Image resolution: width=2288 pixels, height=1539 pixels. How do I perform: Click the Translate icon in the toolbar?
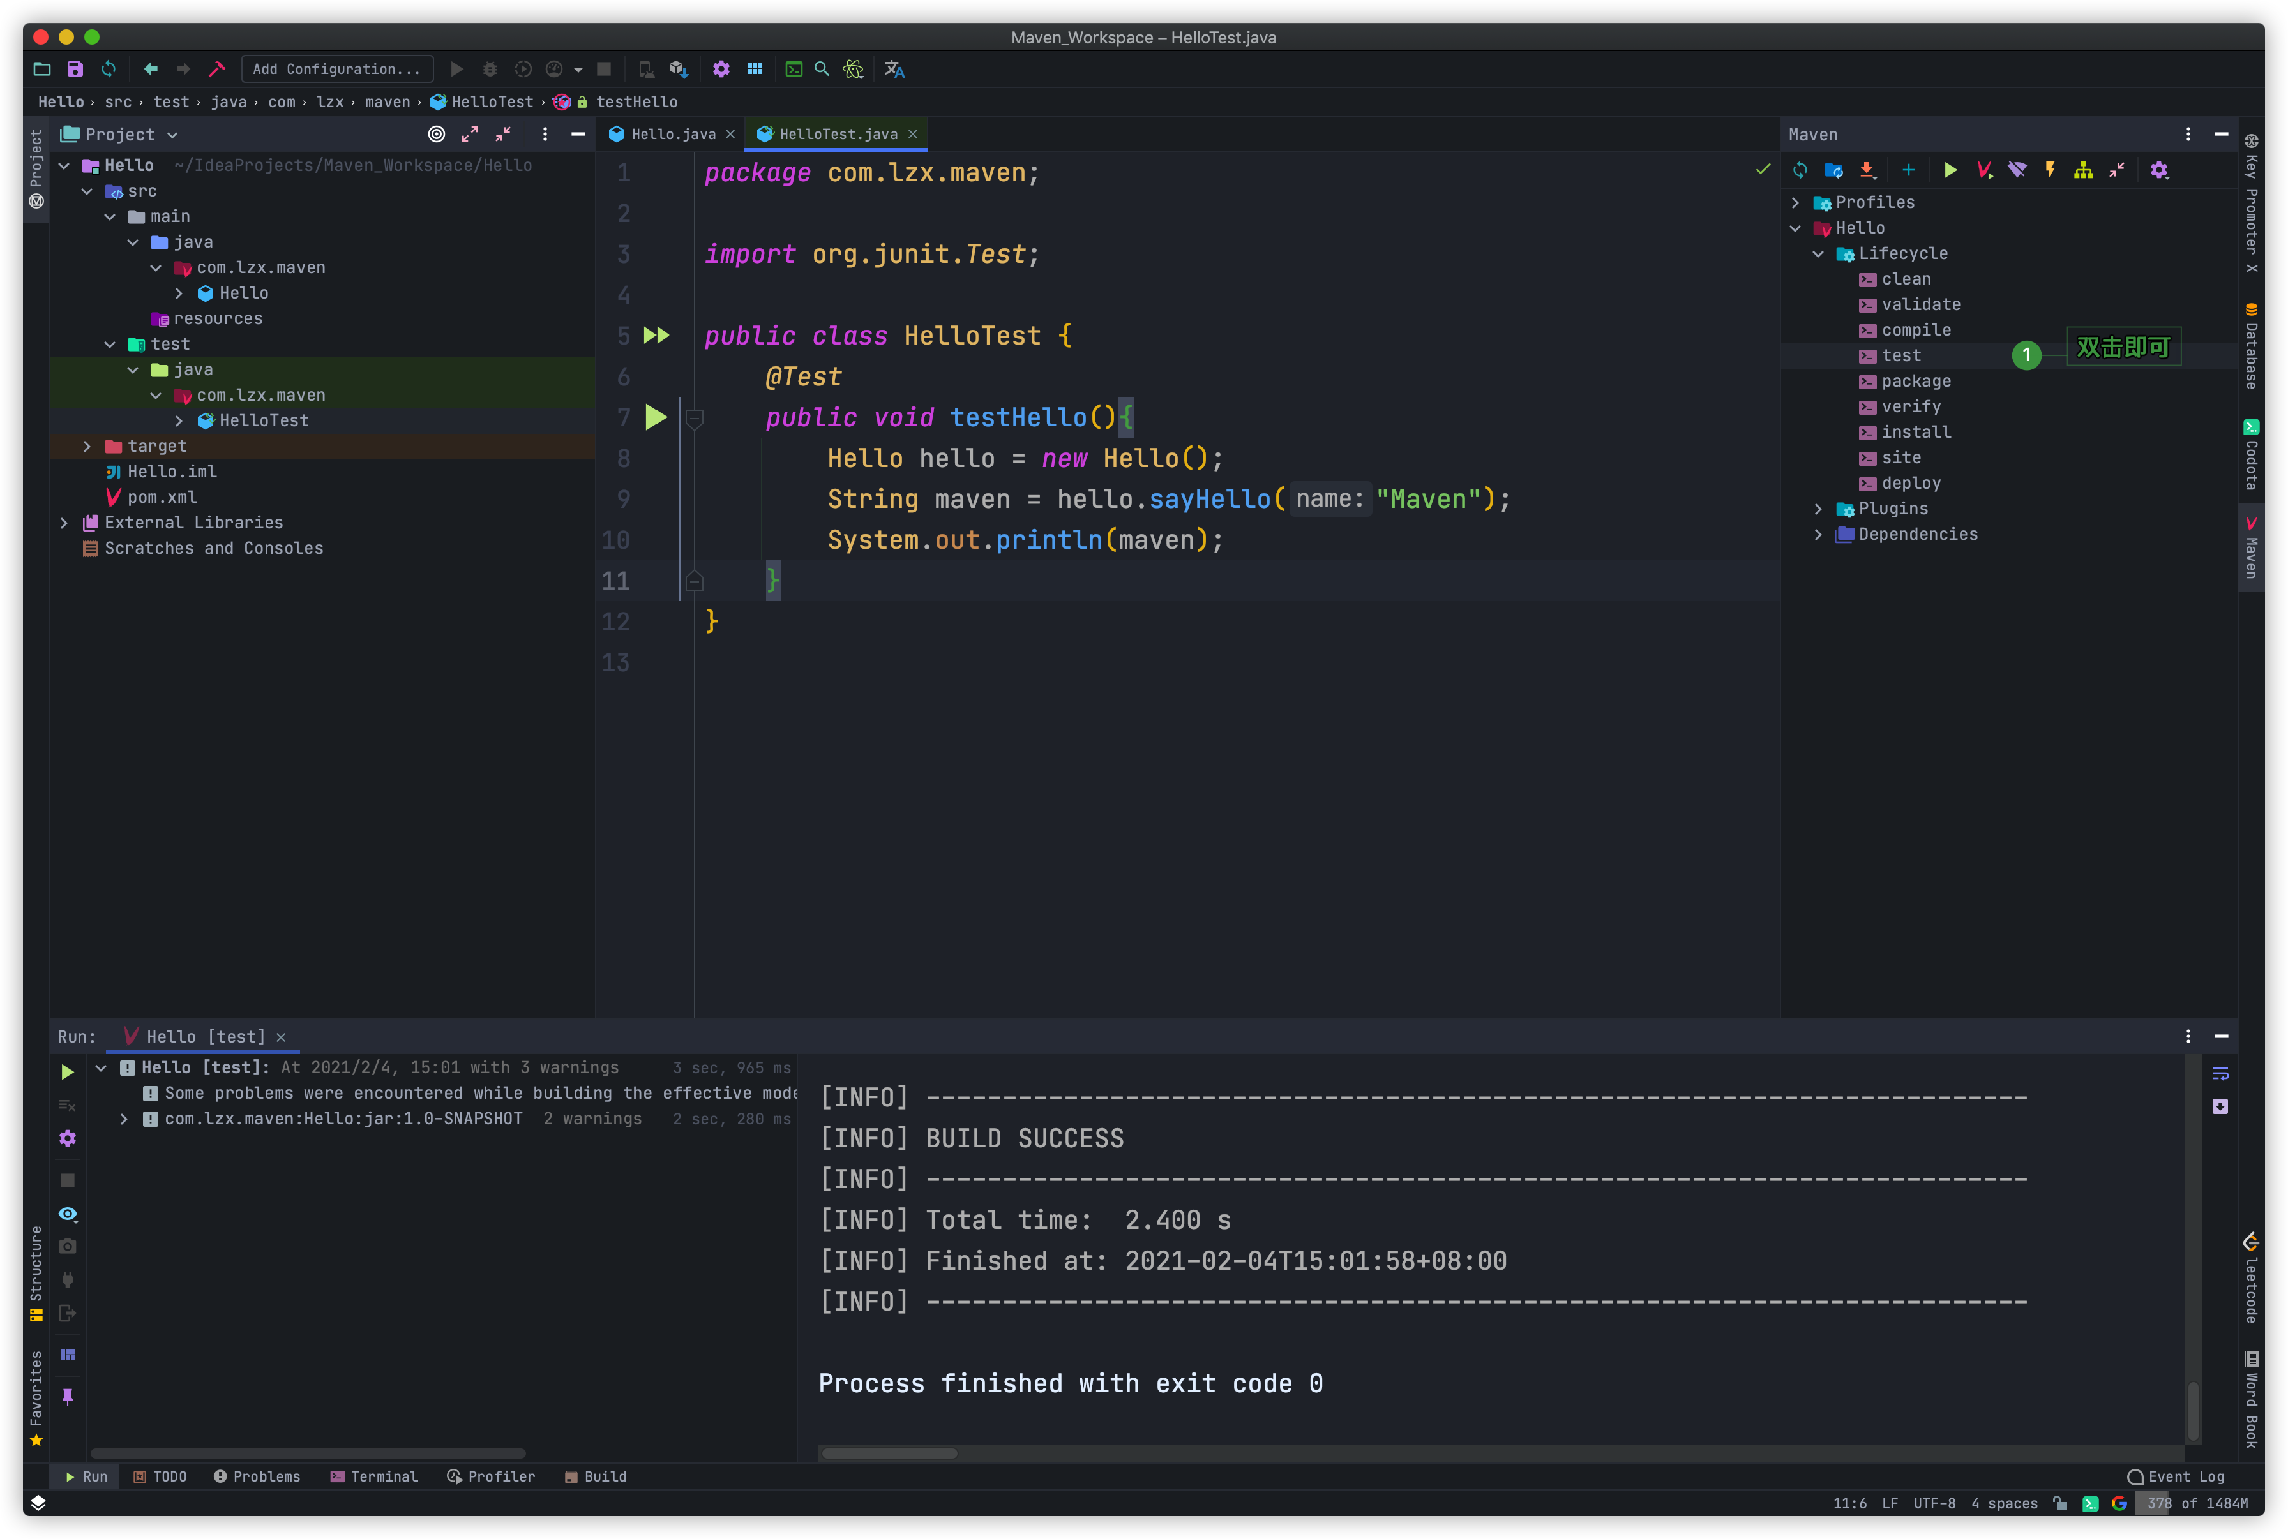tap(894, 69)
